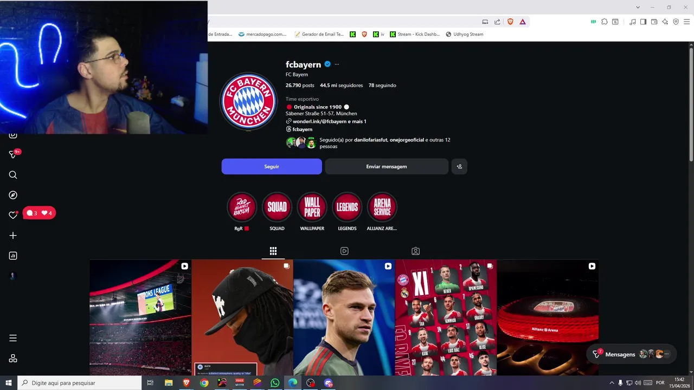This screenshot has height=390, width=694.
Task: Open the notification popup with 3 comments
Action: pyautogui.click(x=39, y=213)
